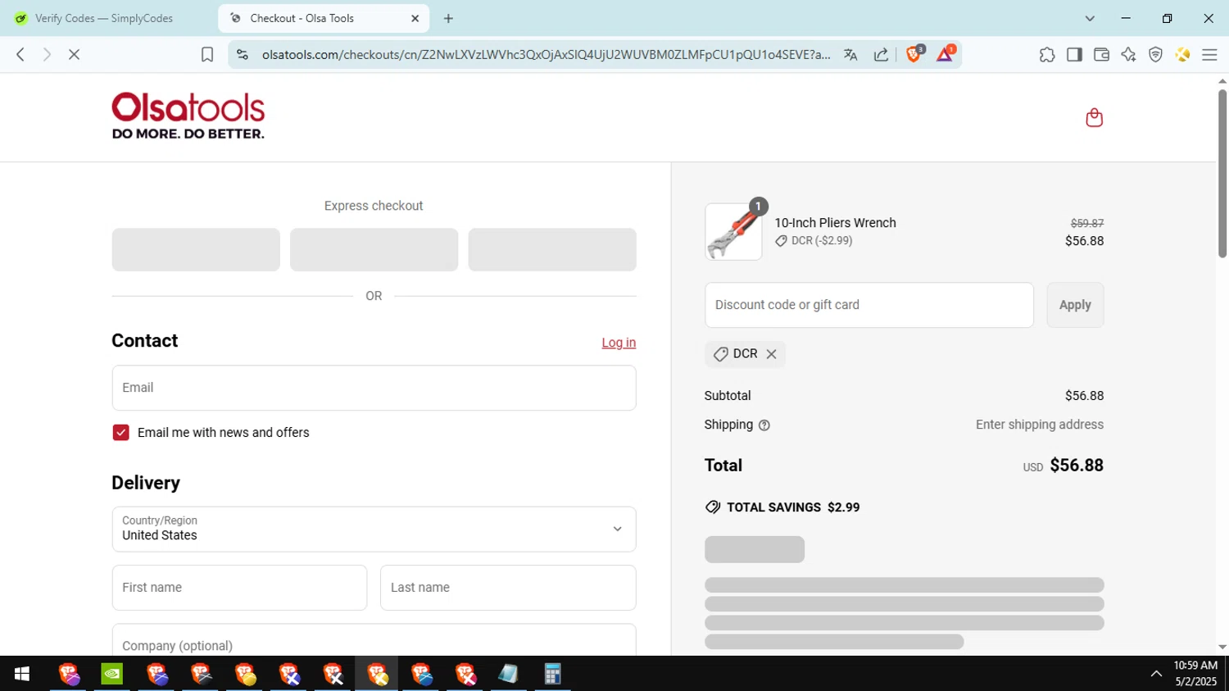Remove the DCR discount code tag
Viewport: 1229px width, 691px height.
pyautogui.click(x=771, y=354)
